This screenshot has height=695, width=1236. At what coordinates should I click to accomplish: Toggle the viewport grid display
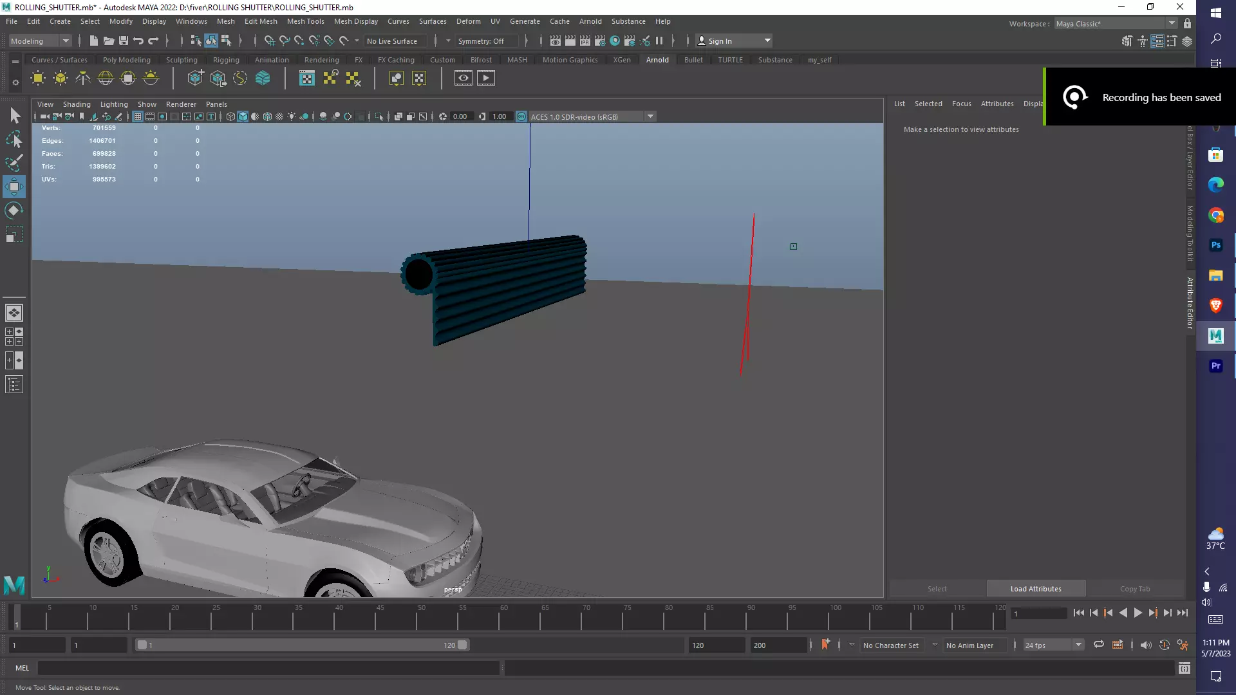tap(137, 116)
